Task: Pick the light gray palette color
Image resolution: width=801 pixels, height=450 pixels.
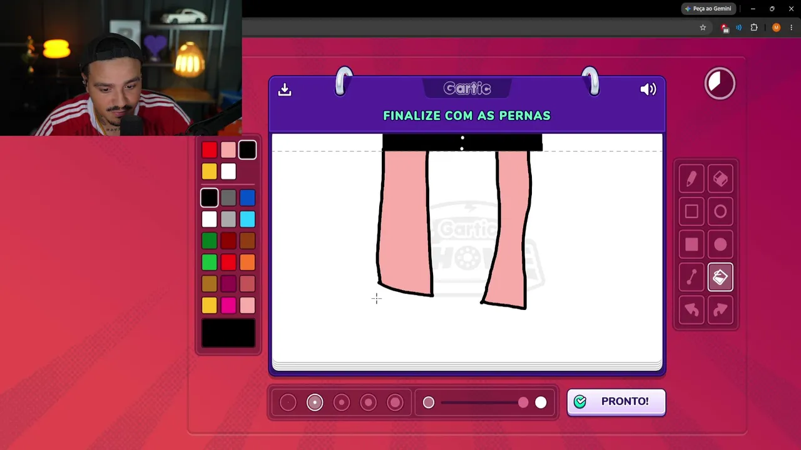Action: tap(228, 219)
